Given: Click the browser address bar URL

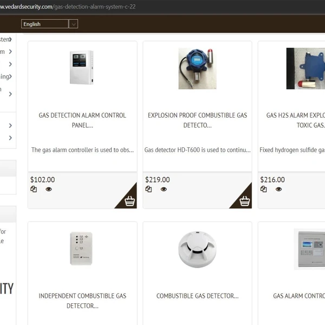Looking at the screenshot, I should point(68,6).
